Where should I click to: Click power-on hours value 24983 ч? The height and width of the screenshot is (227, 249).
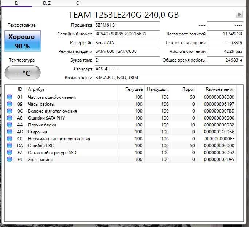[225, 60]
